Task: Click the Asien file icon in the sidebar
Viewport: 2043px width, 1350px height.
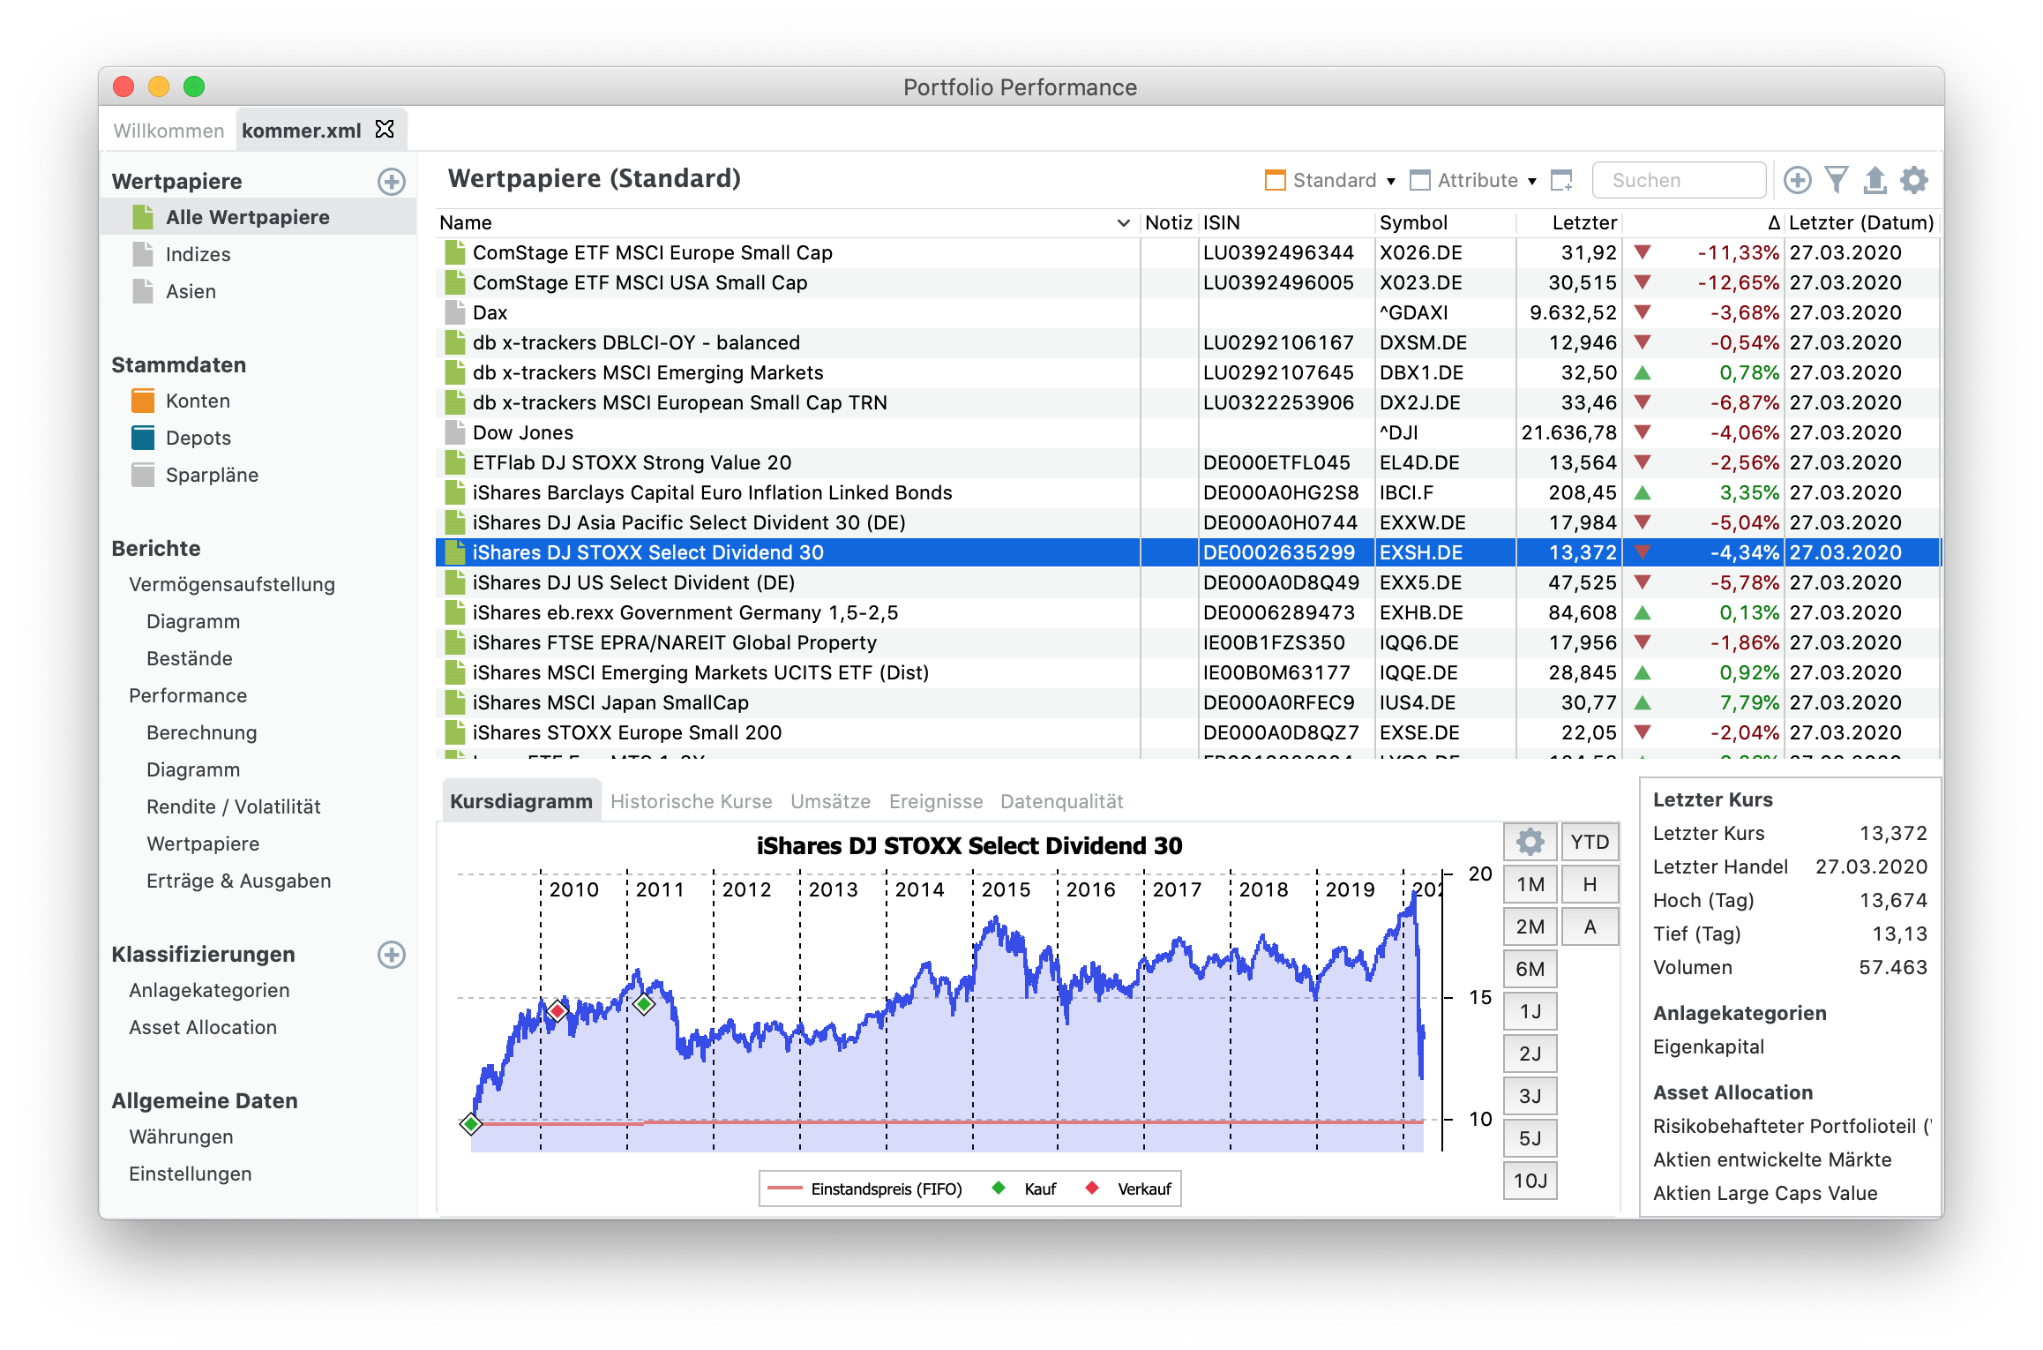Action: 143,291
